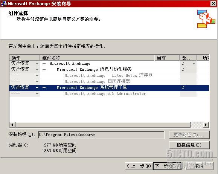
Task: Click the 安装路径 input field
Action: 101,135
